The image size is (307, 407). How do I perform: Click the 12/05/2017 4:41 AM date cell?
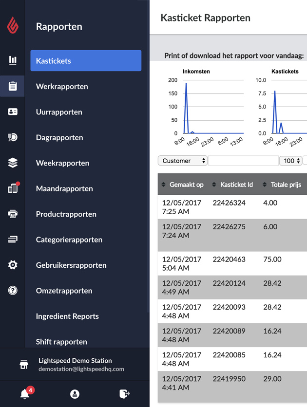(x=182, y=383)
